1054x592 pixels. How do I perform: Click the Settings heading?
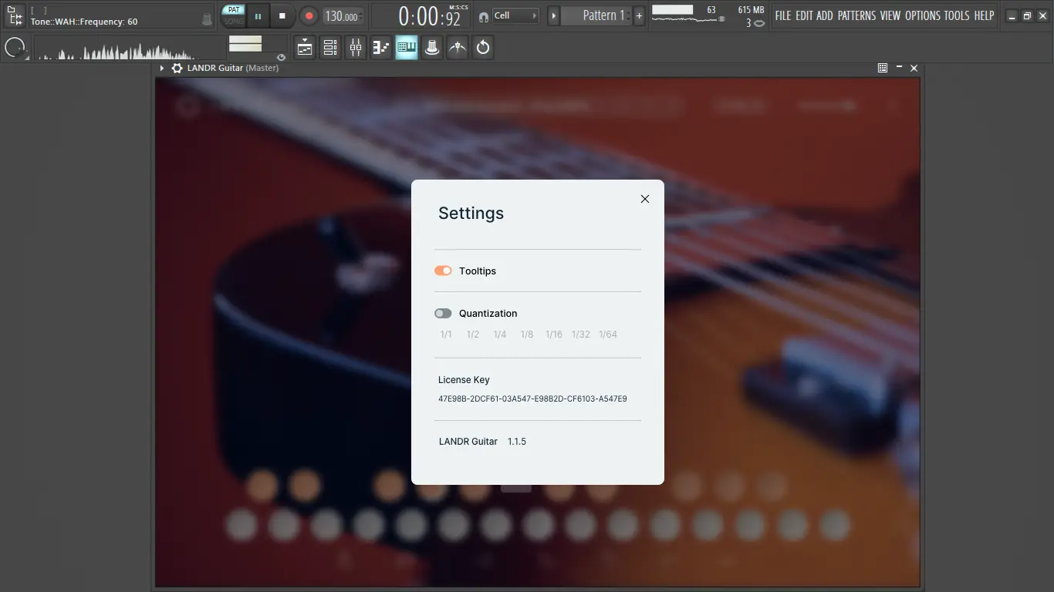[471, 214]
